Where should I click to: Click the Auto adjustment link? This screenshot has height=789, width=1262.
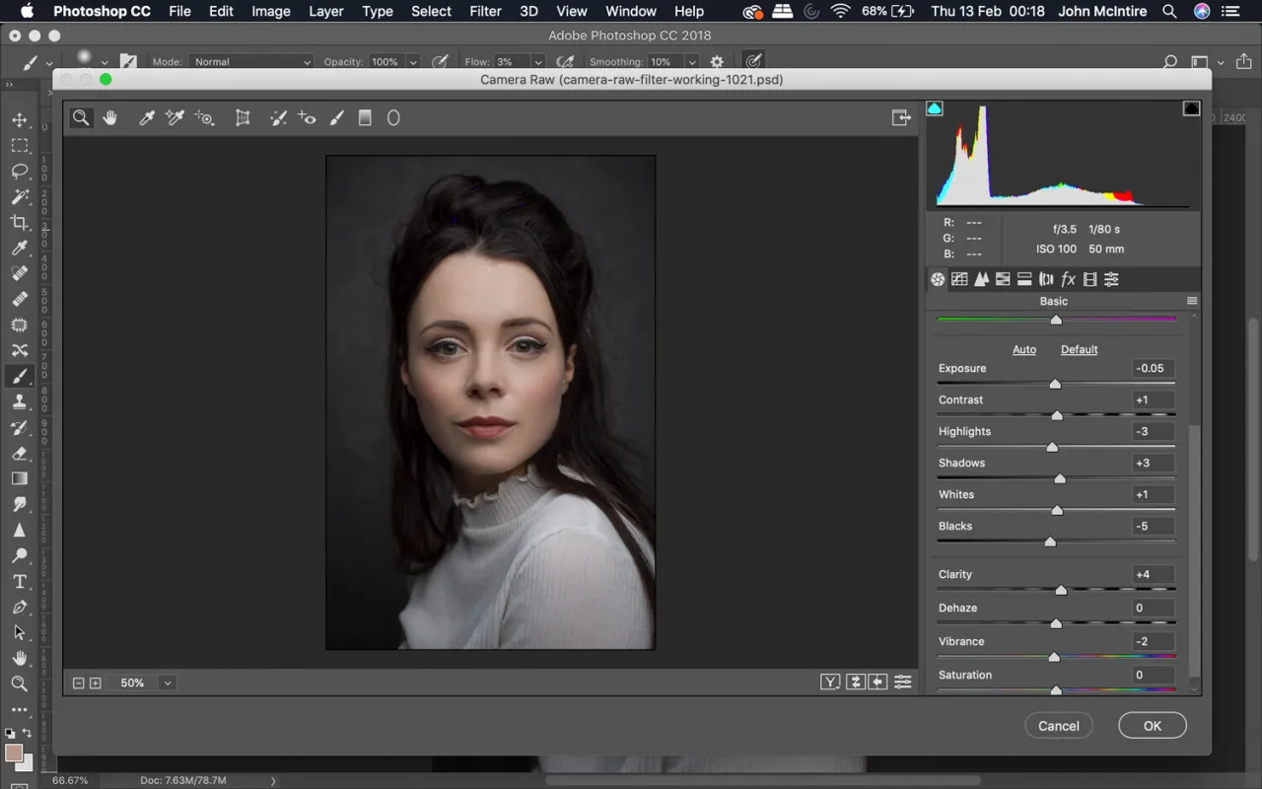click(1024, 349)
